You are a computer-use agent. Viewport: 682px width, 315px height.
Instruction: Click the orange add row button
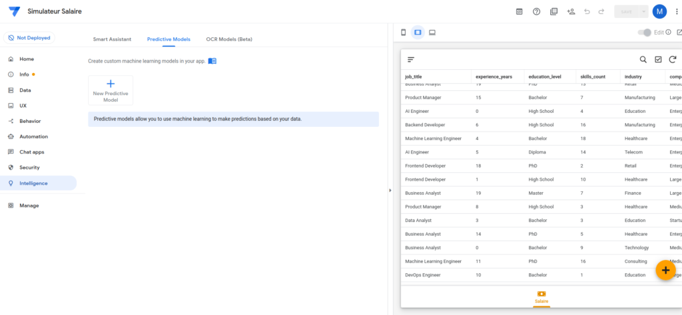tap(665, 270)
